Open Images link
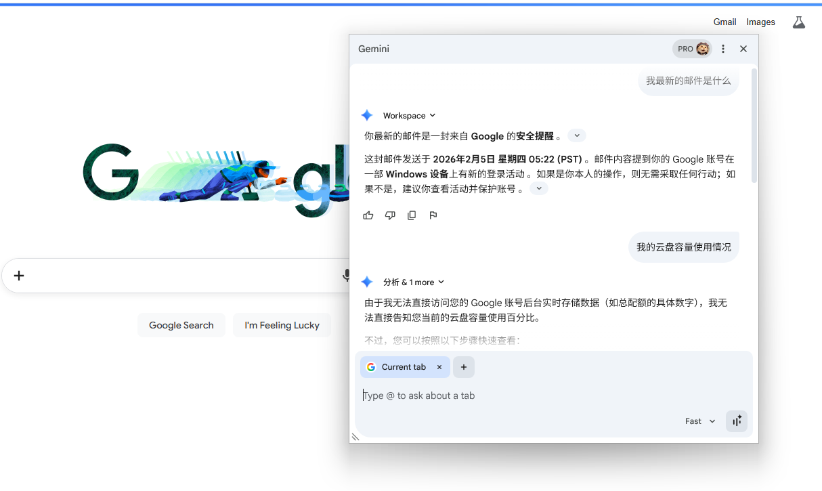822x491 pixels. (x=760, y=22)
